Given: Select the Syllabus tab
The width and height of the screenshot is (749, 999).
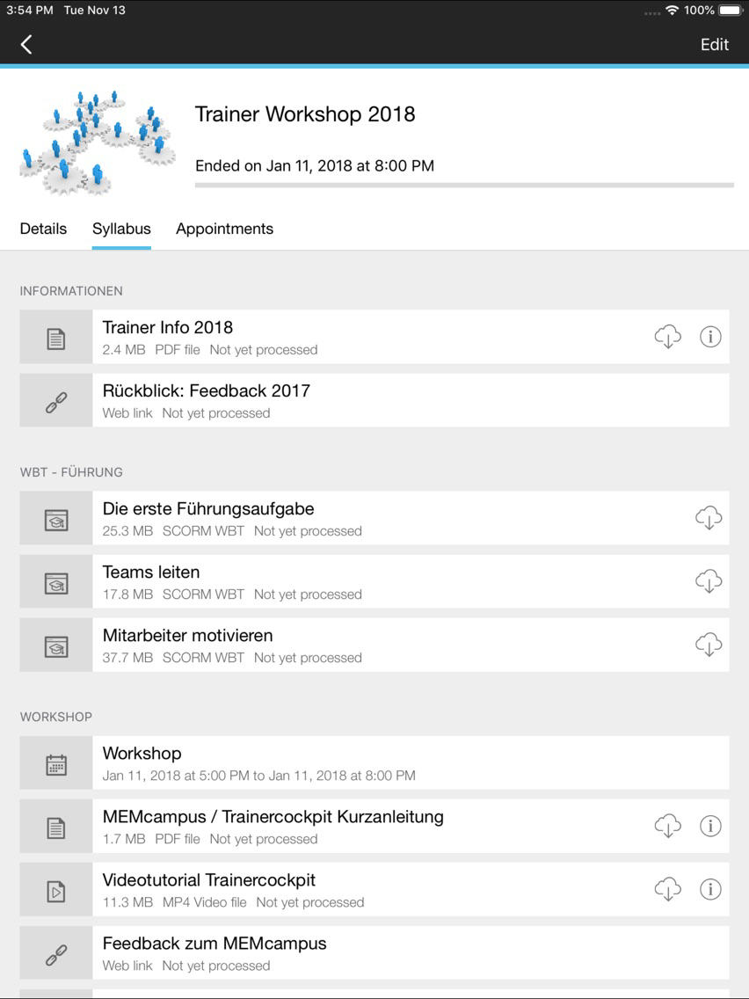Looking at the screenshot, I should click(x=121, y=229).
